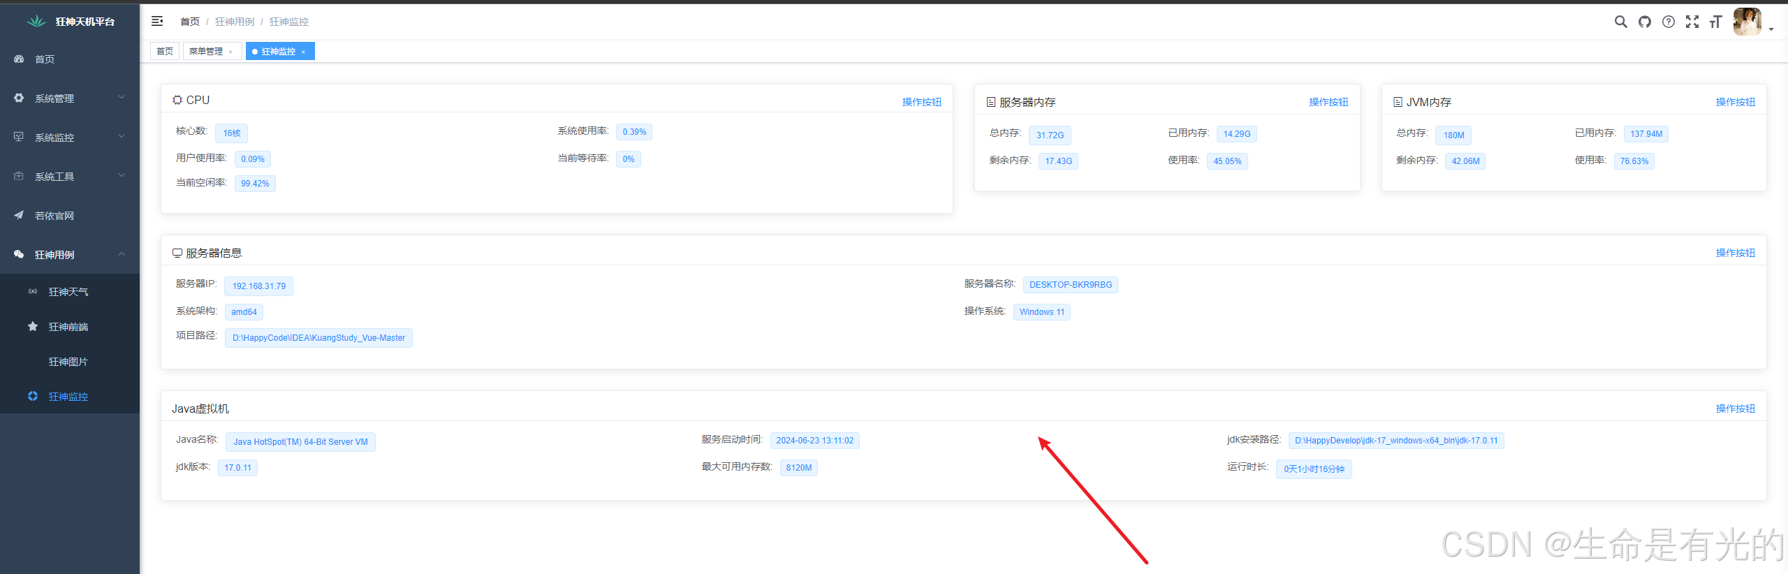The height and width of the screenshot is (574, 1788).
Task: Click the 狂神天机平台 logo
Action: (36, 22)
